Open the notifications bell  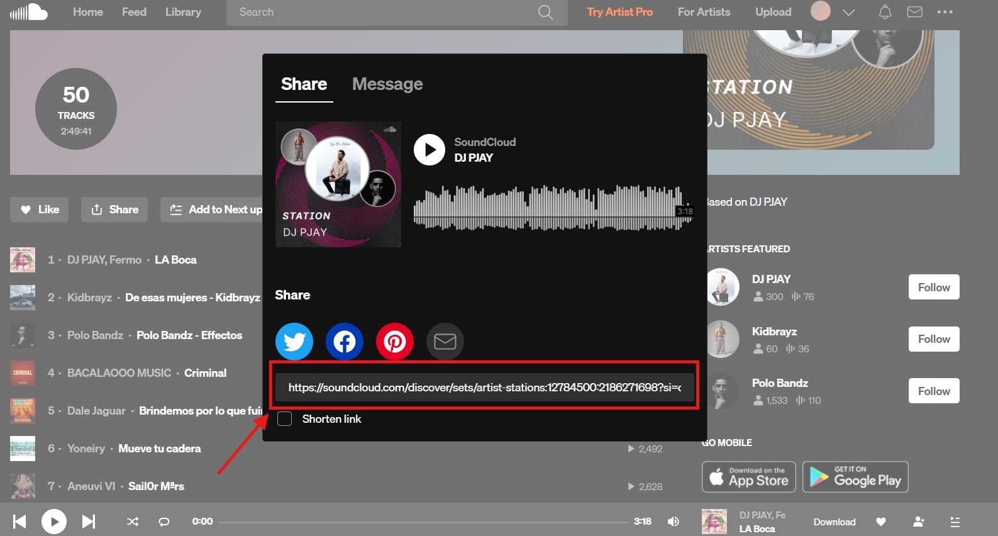[x=885, y=12]
